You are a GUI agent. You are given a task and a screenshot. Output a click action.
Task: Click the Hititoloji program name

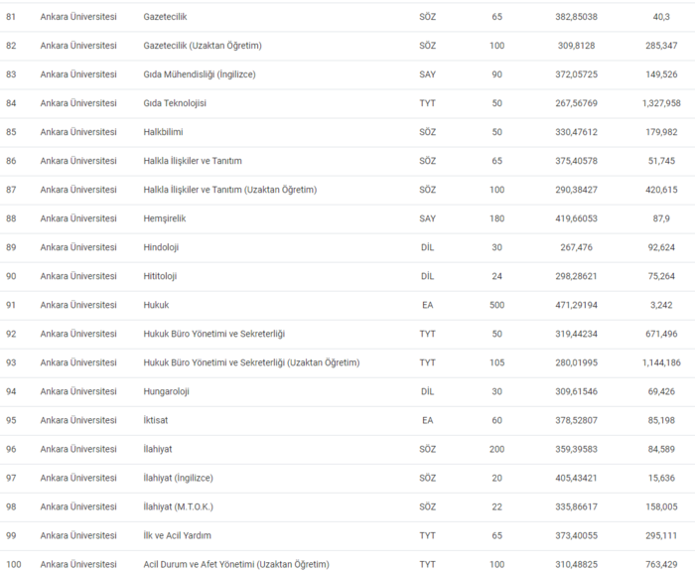click(163, 276)
